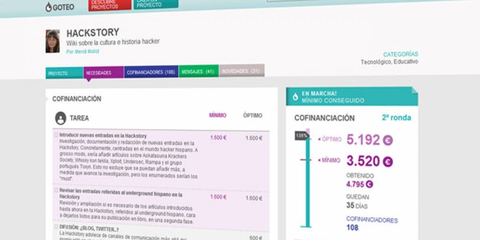Click the Cofinanciación section heading

[77, 99]
